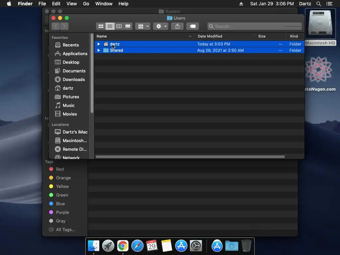Screen dimensions: 340x255
Task: Open the View menu
Action: [72, 4]
